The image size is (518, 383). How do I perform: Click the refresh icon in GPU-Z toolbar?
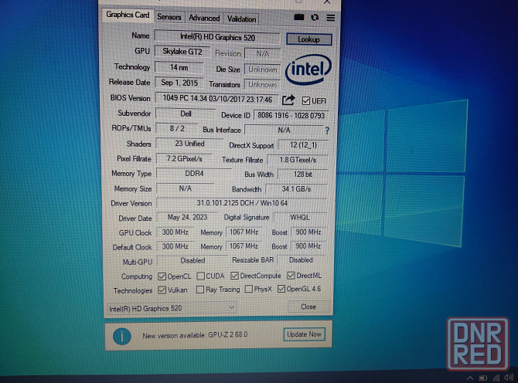click(x=315, y=17)
